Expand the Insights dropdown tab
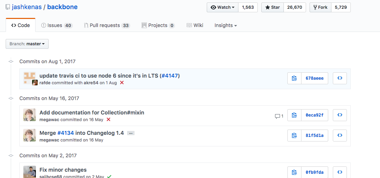 click(x=226, y=25)
